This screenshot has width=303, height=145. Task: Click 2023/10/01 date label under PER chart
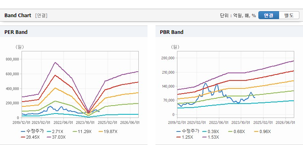pos(85,123)
